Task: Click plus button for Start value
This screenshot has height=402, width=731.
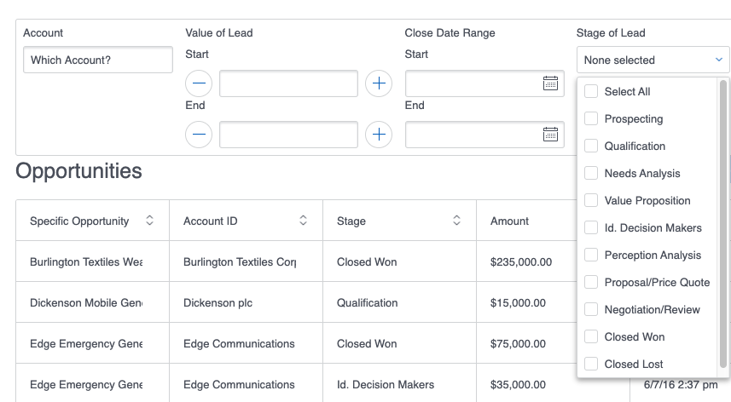Action: [379, 83]
